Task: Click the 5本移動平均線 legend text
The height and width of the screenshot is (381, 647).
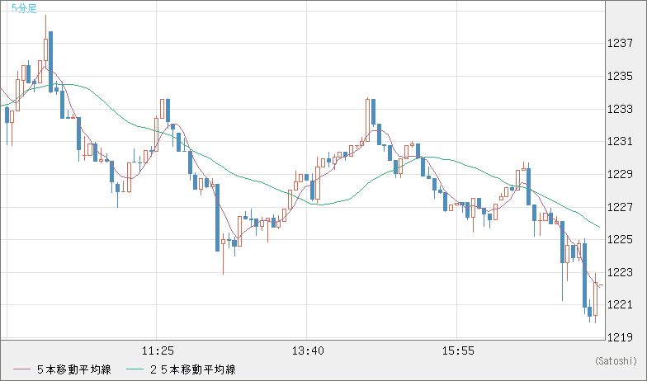Action: [74, 369]
